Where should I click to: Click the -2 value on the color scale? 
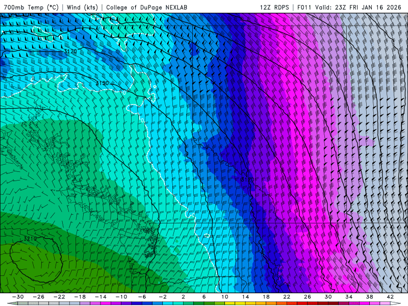point(163,297)
